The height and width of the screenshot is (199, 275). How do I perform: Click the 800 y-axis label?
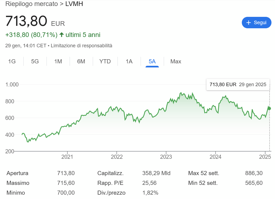coord(10,101)
